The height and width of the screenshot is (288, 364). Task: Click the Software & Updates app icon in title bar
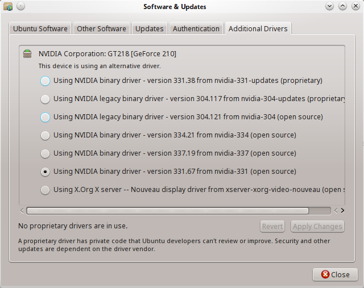(x=8, y=6)
